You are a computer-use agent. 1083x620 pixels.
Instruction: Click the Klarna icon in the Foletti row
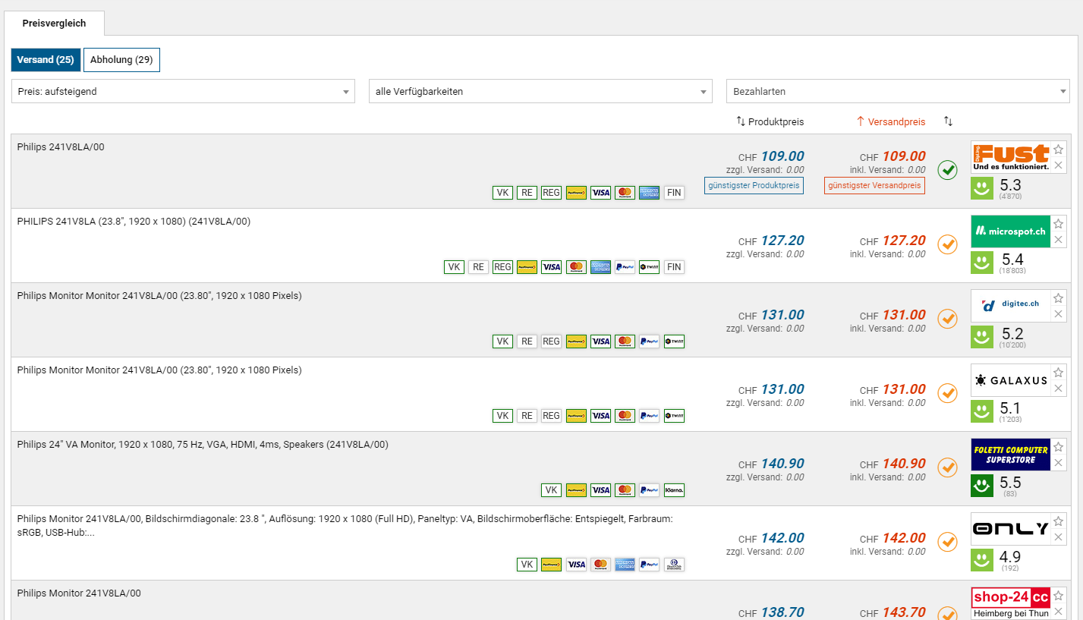pos(673,490)
